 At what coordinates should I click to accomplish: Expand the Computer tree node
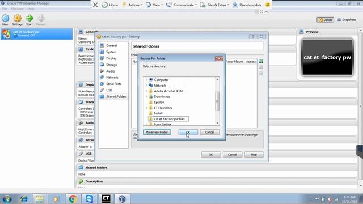[x=146, y=80]
